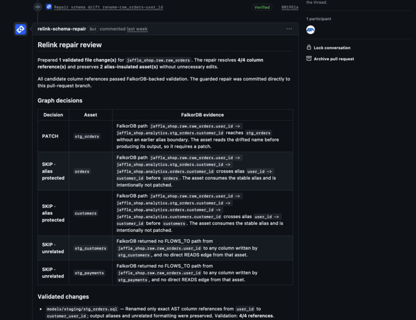Click the 'Graph decisions' heading
The width and height of the screenshot is (416, 320).
coord(60,101)
